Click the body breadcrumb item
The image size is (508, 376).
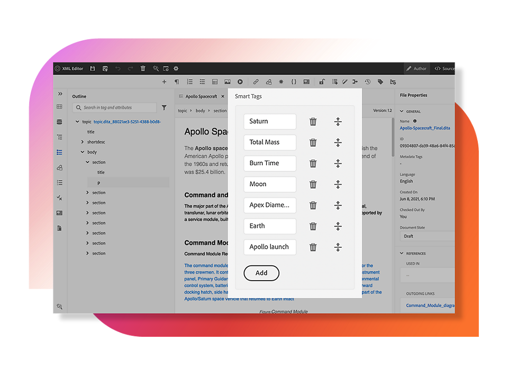point(200,111)
